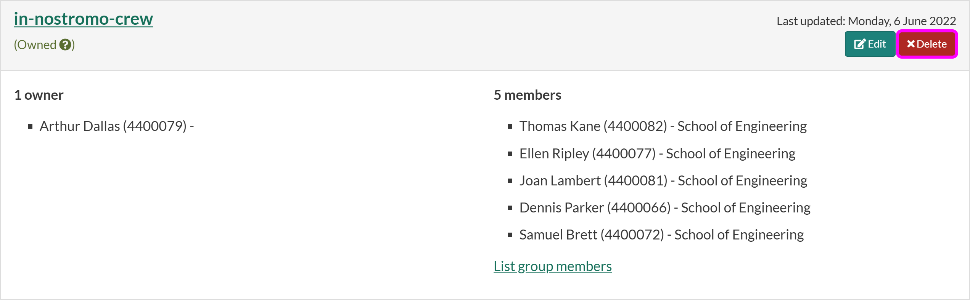This screenshot has height=300, width=970.
Task: Click the bullet marker beside Arthur Dallas
Action: pyautogui.click(x=30, y=127)
